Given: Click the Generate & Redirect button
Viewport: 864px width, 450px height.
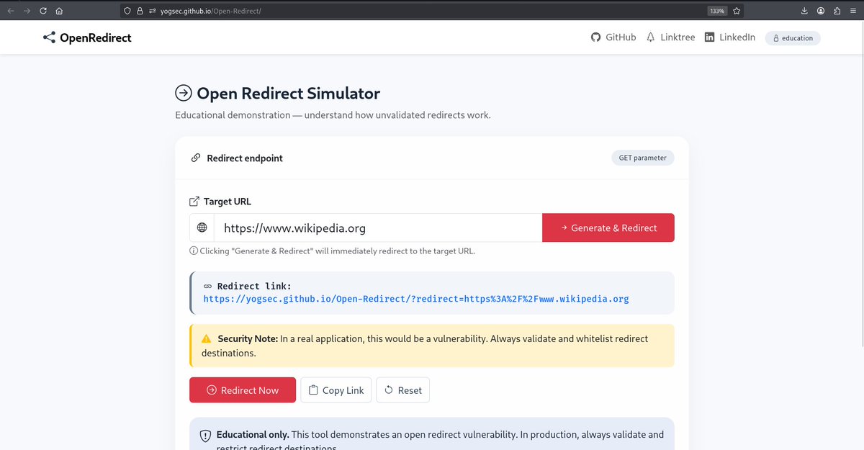Looking at the screenshot, I should pyautogui.click(x=608, y=228).
